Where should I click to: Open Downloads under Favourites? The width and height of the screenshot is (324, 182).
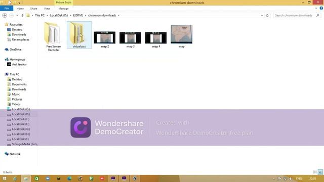coord(17,35)
